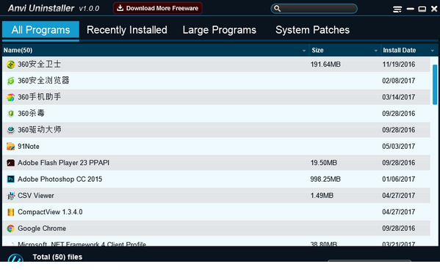Open the Install Date sort dropdown
The width and height of the screenshot is (440, 272).
(433, 51)
